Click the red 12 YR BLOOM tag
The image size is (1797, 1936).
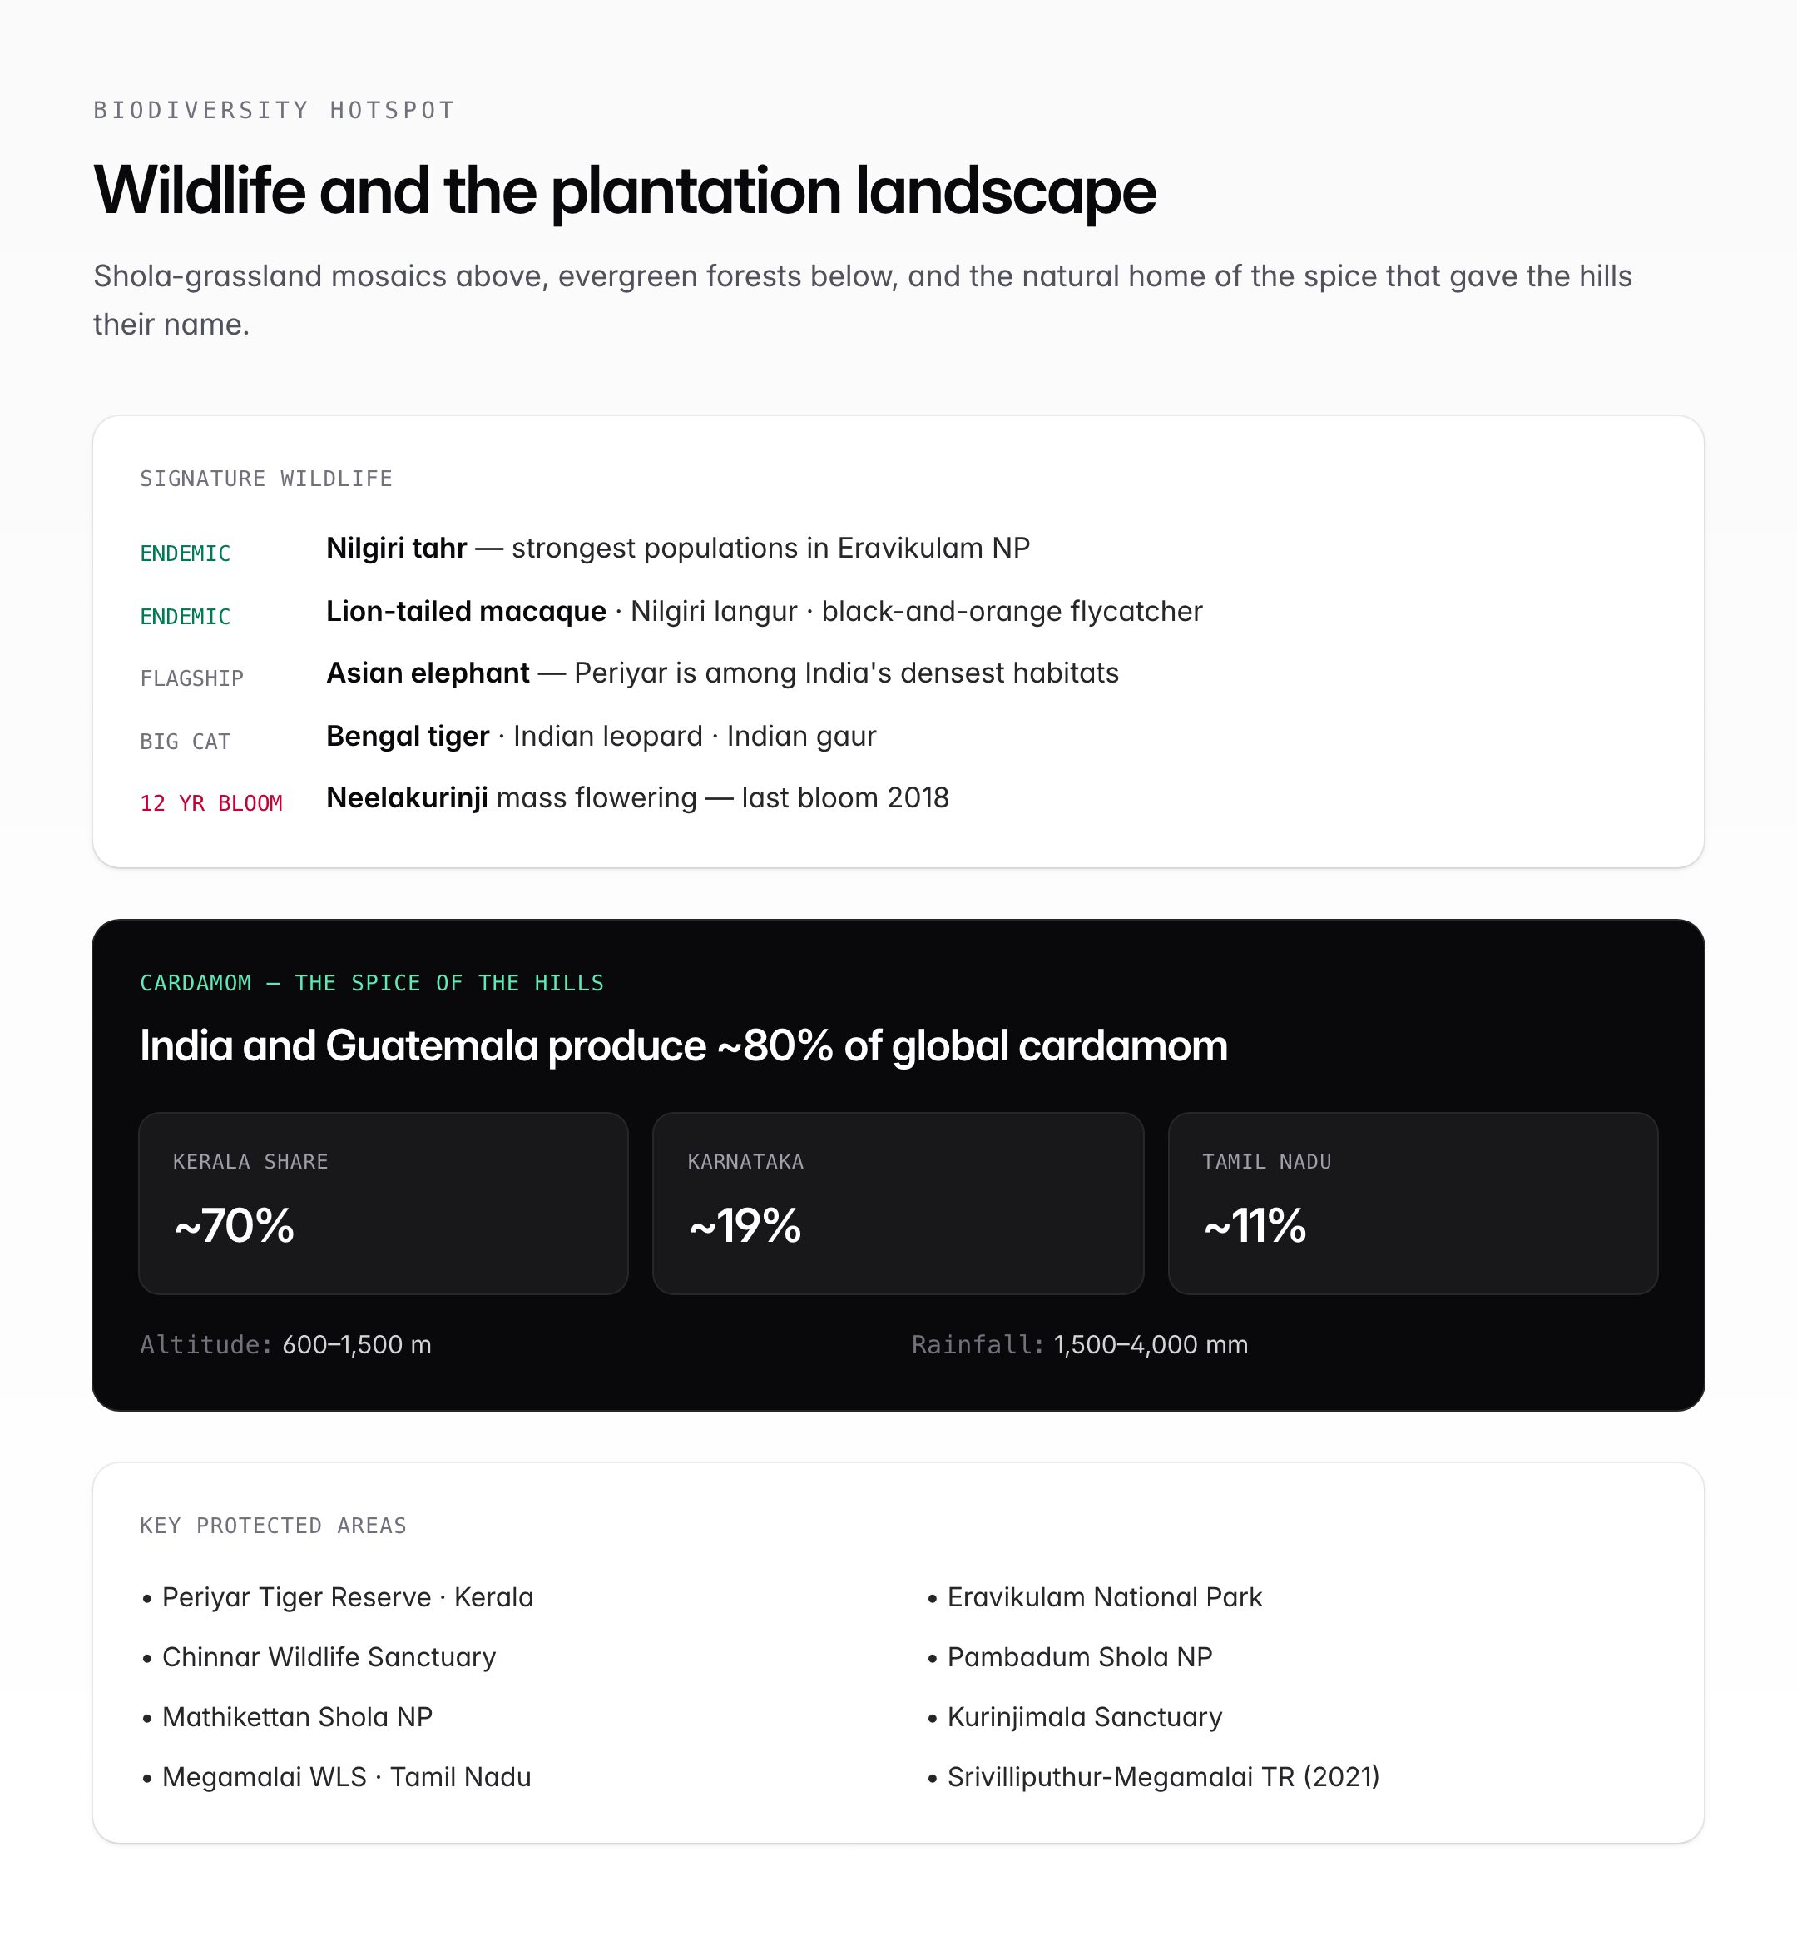(x=211, y=803)
